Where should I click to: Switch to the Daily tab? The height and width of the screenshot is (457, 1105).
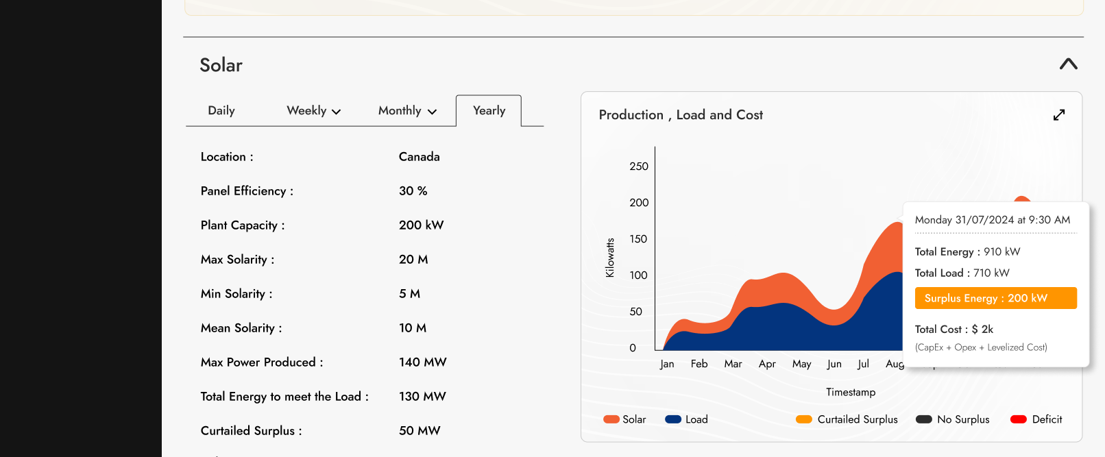point(221,111)
